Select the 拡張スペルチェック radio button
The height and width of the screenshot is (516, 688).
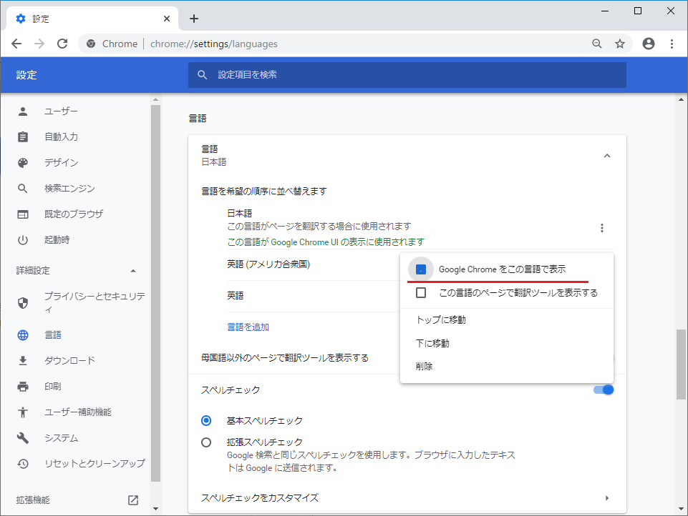(205, 442)
